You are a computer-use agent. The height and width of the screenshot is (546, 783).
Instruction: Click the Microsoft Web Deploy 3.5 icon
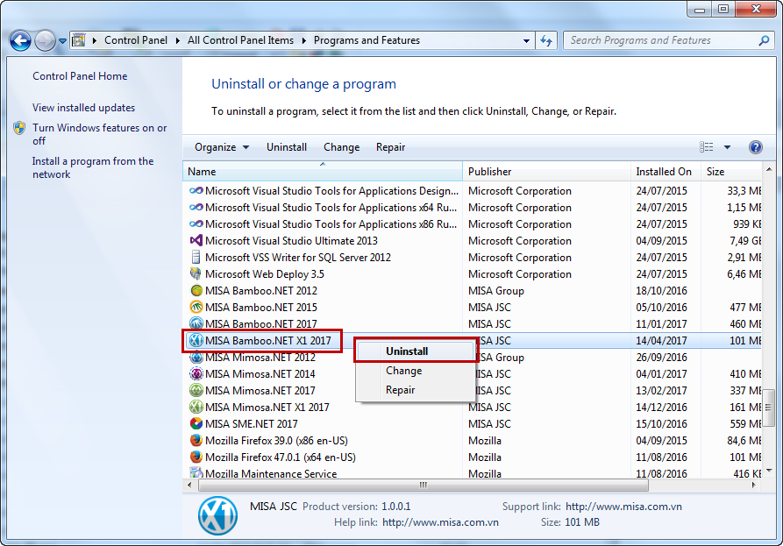point(196,273)
